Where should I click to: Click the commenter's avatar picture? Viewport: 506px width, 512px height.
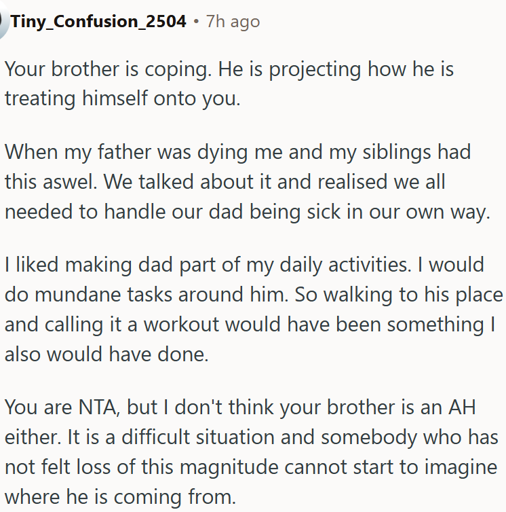[x=3, y=21]
